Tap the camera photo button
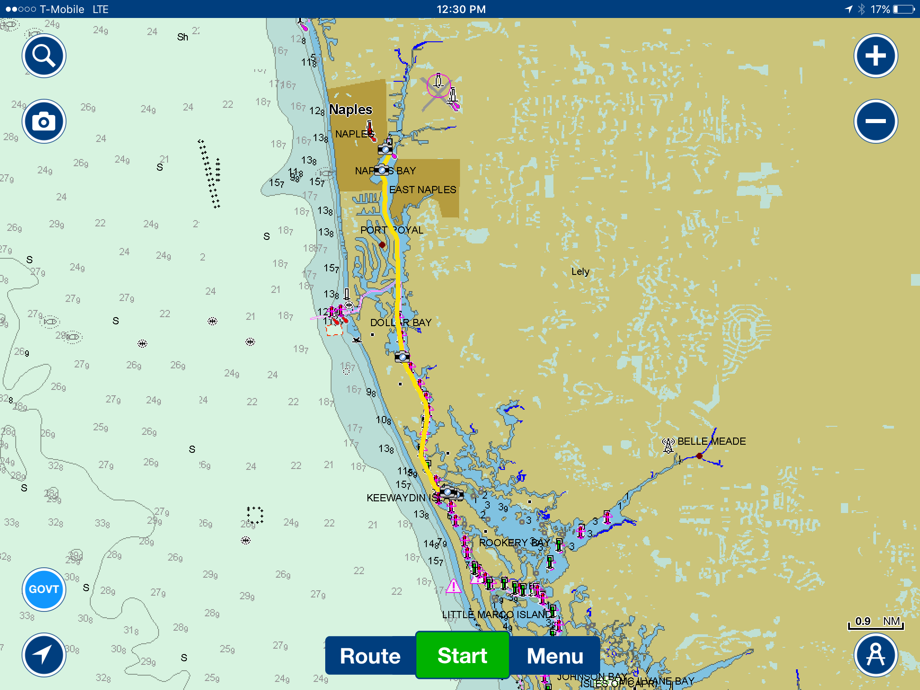The width and height of the screenshot is (920, 690). [44, 121]
